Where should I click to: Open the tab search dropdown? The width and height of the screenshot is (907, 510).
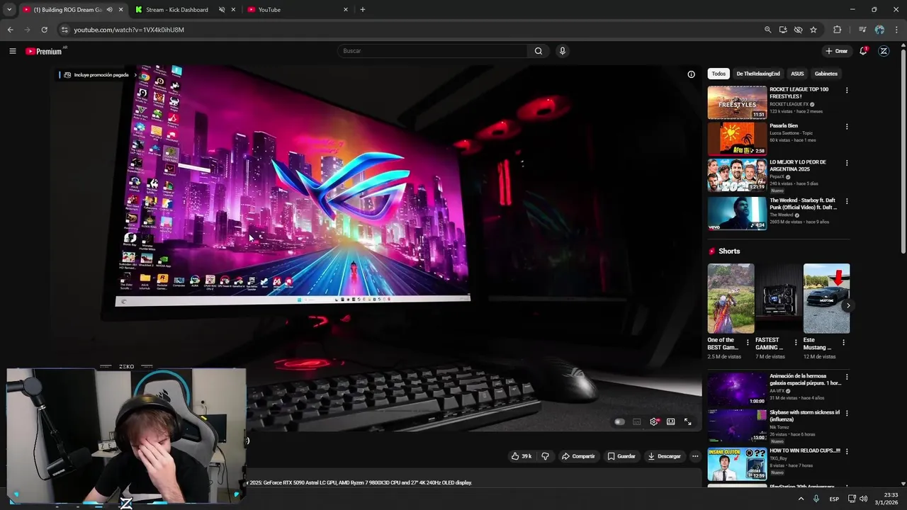click(x=9, y=10)
